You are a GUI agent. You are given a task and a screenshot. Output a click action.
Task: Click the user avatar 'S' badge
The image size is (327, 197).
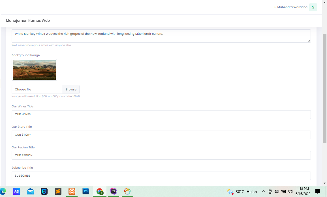(313, 7)
